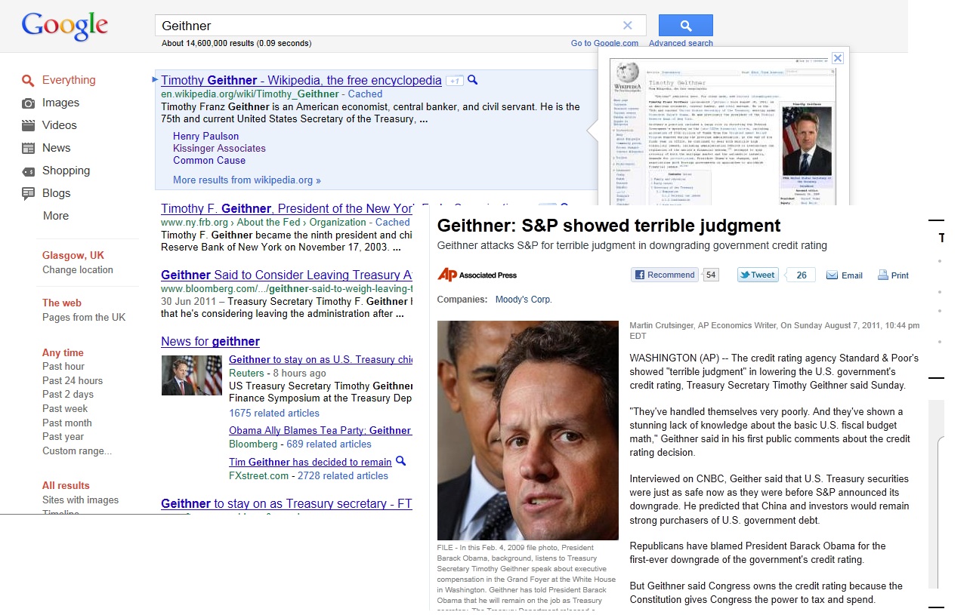Viewport: 970px width, 615px height.
Task: Filter results by Past year
Action: [63, 437]
